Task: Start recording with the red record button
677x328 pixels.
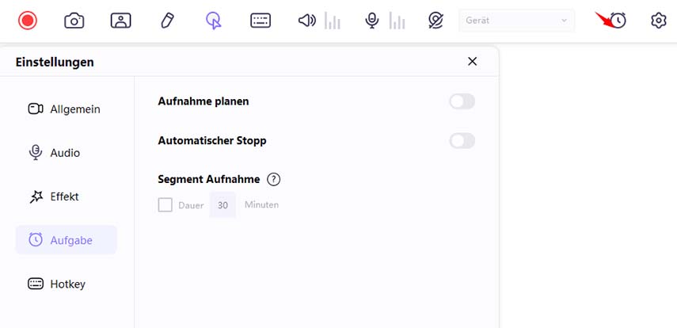Action: pos(28,21)
